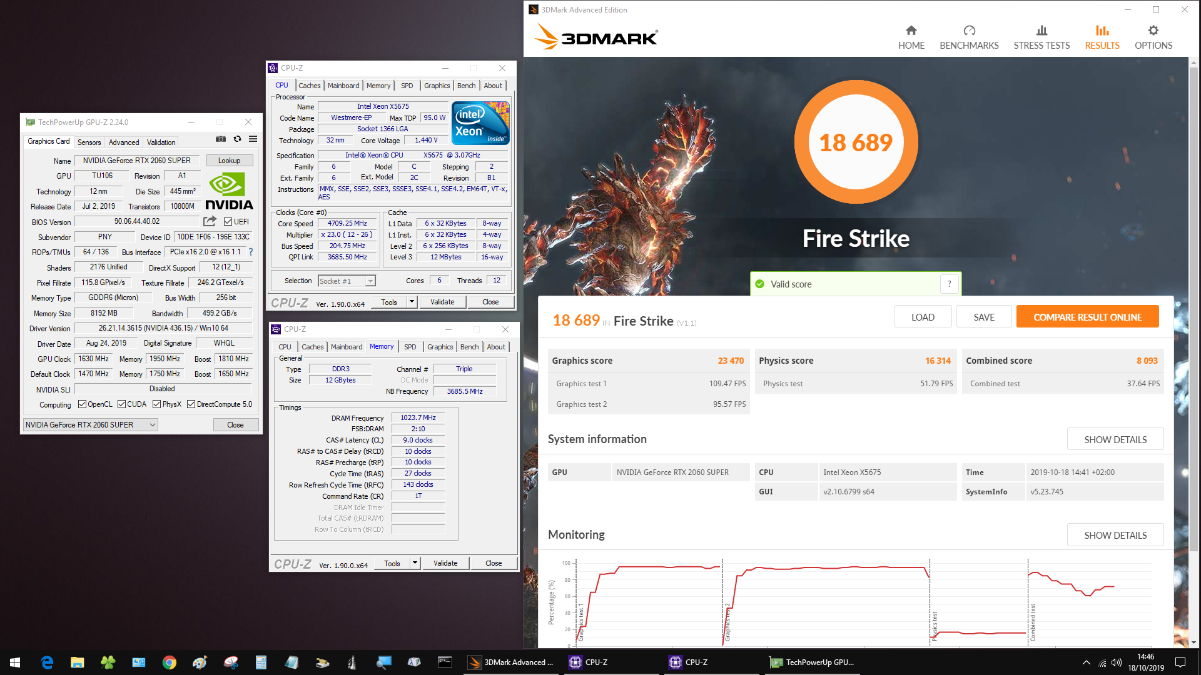Screen dimensions: 1201x675
Task: Switch to Advanced tab in GPU-Z
Action: tap(124, 142)
